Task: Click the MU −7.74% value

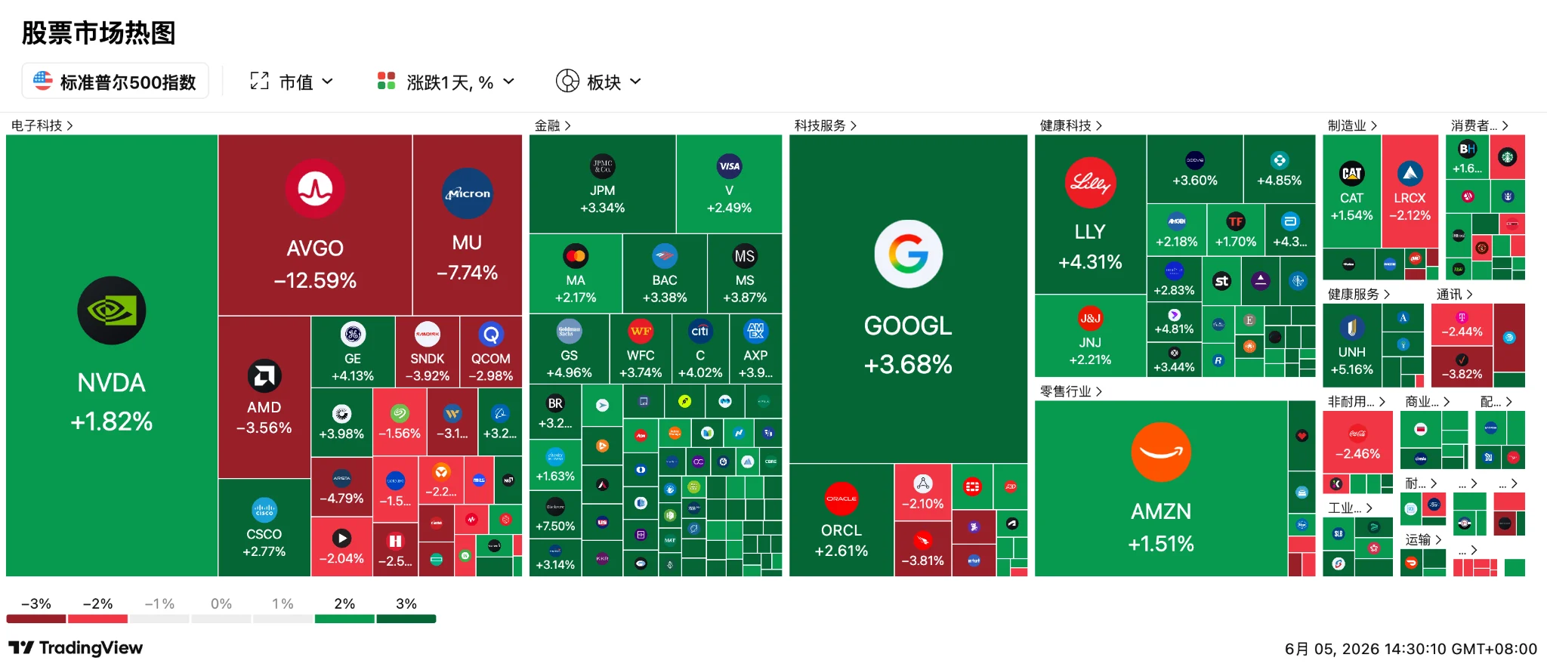Action: coord(468,273)
